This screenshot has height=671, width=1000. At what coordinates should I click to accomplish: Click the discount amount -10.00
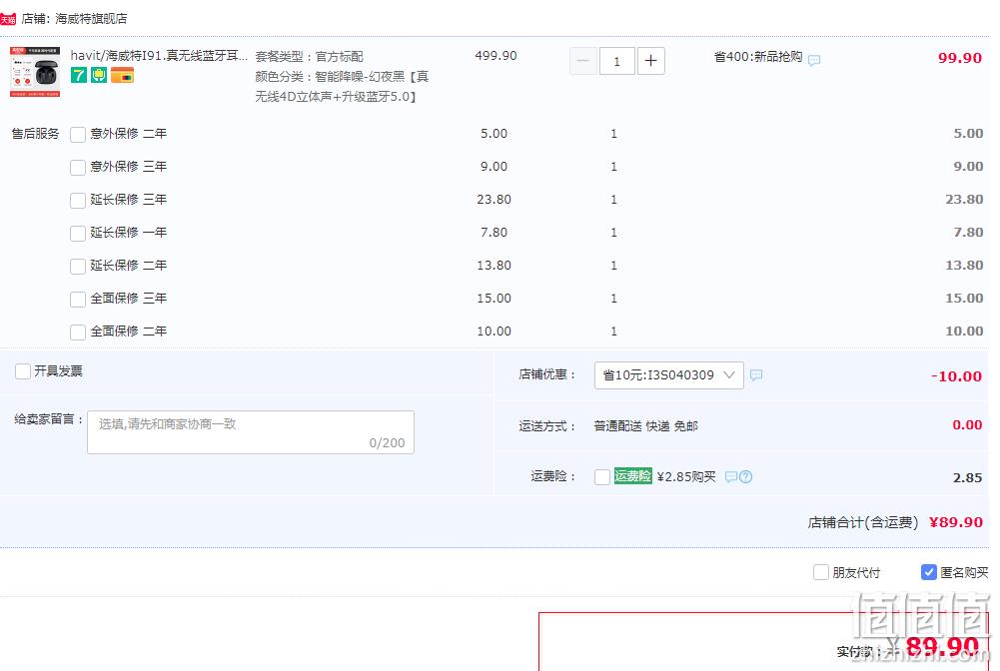956,376
